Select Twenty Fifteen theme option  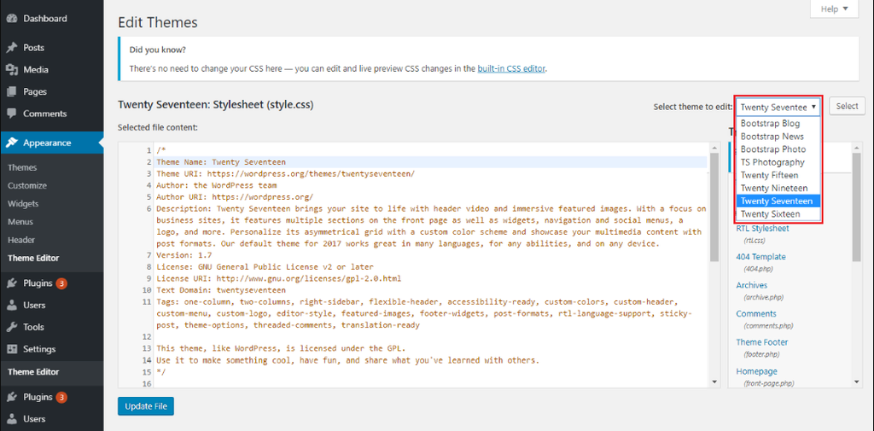778,175
